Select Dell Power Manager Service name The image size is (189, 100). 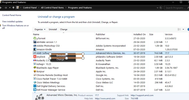(x=51, y=90)
